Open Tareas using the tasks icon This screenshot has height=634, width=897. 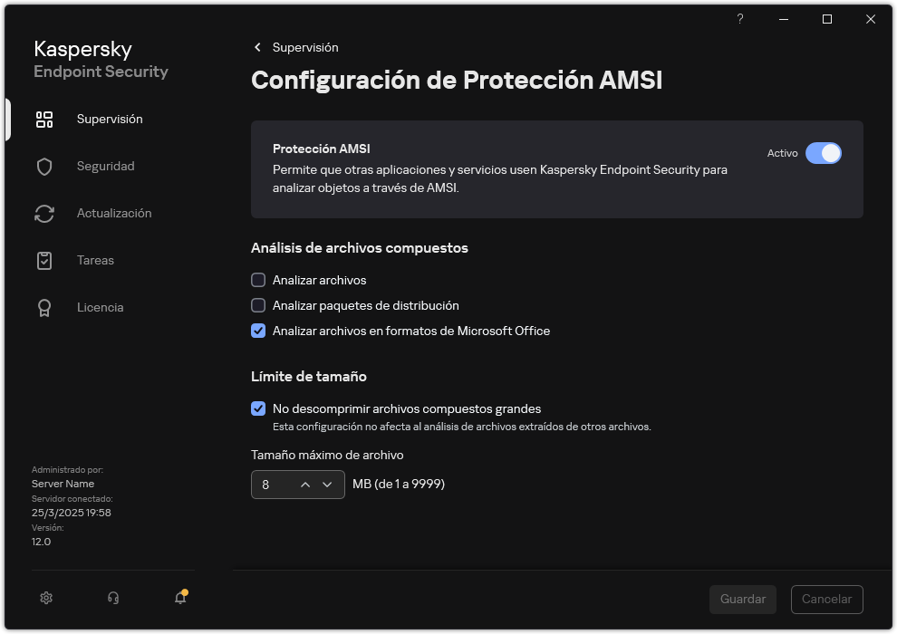coord(44,260)
